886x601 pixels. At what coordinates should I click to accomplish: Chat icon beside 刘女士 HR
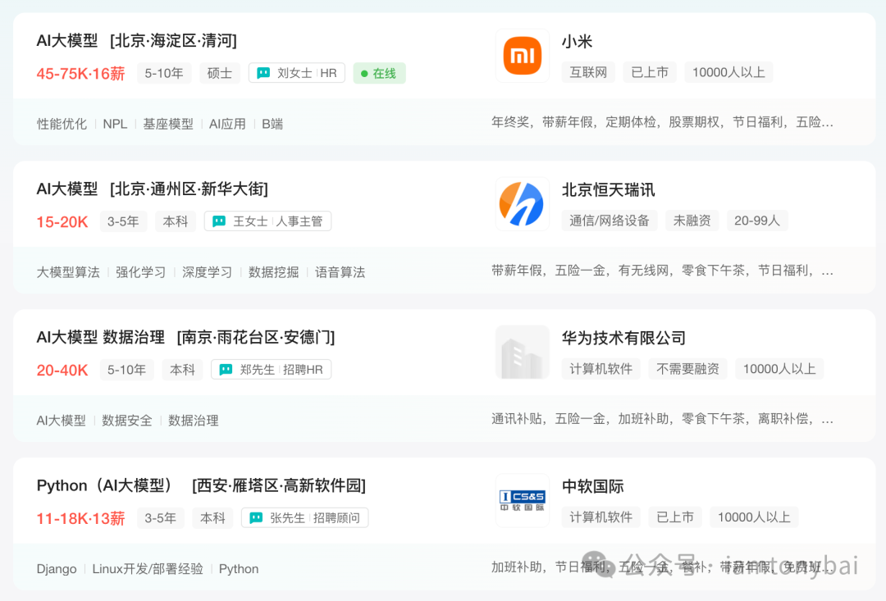click(x=263, y=73)
